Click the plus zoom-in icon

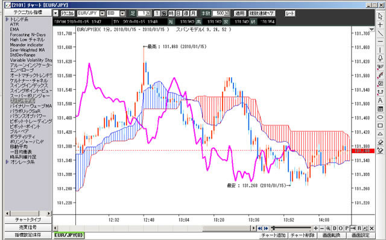(x=315, y=228)
